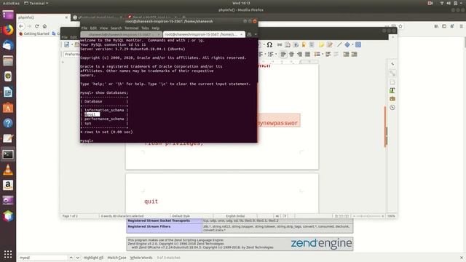Screen dimensions: 466x262
Task: Open Rhythmbox music player in dock
Action: click(x=8, y=76)
